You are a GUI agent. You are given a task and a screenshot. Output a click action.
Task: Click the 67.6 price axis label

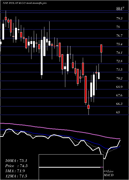pyautogui.click(x=119, y=95)
